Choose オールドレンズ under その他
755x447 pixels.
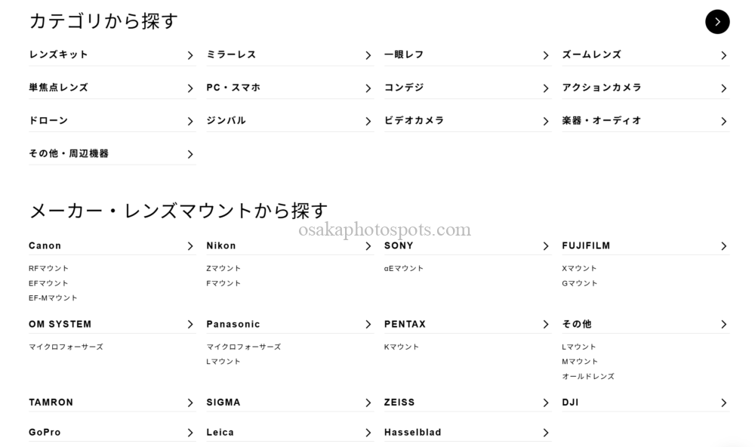click(x=587, y=376)
